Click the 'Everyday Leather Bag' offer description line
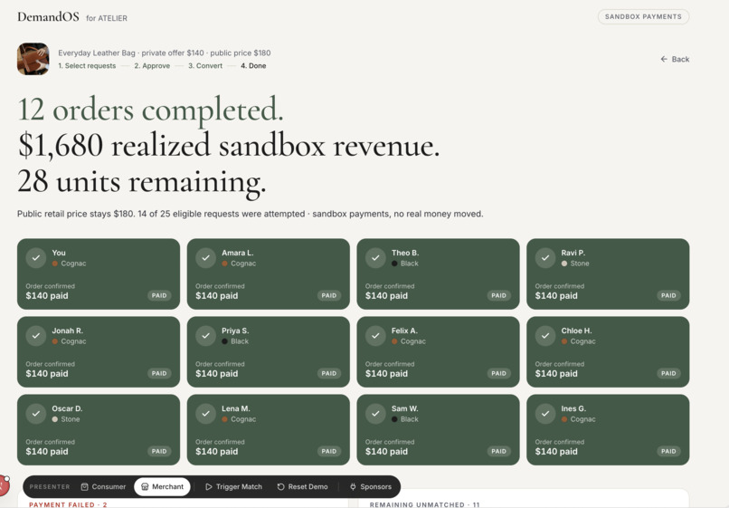Screen dimensions: 729x508 point(164,53)
